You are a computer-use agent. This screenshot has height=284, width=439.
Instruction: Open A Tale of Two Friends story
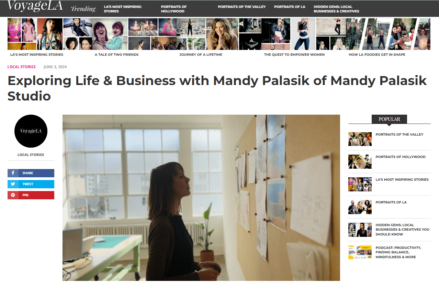pos(116,54)
